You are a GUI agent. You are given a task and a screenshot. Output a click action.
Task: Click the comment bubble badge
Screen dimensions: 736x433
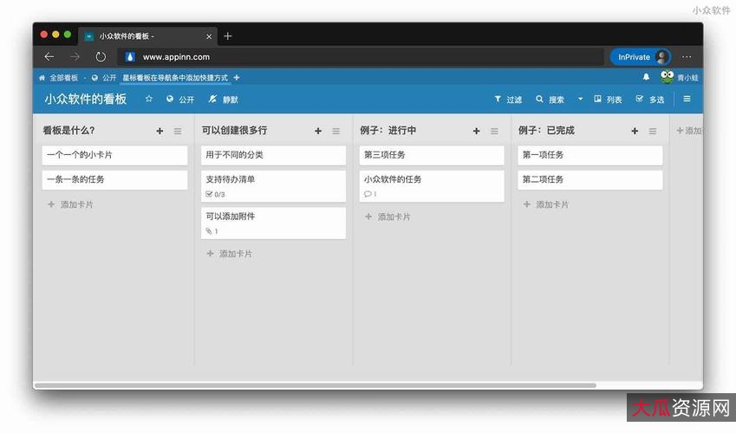370,194
